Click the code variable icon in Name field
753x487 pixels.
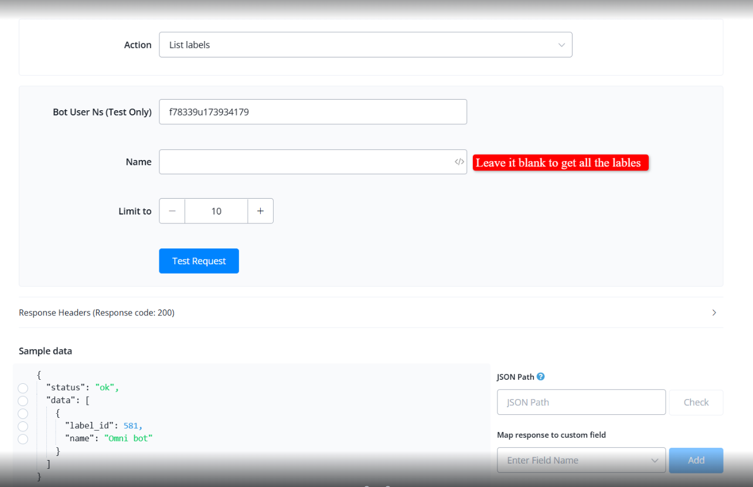[459, 162]
